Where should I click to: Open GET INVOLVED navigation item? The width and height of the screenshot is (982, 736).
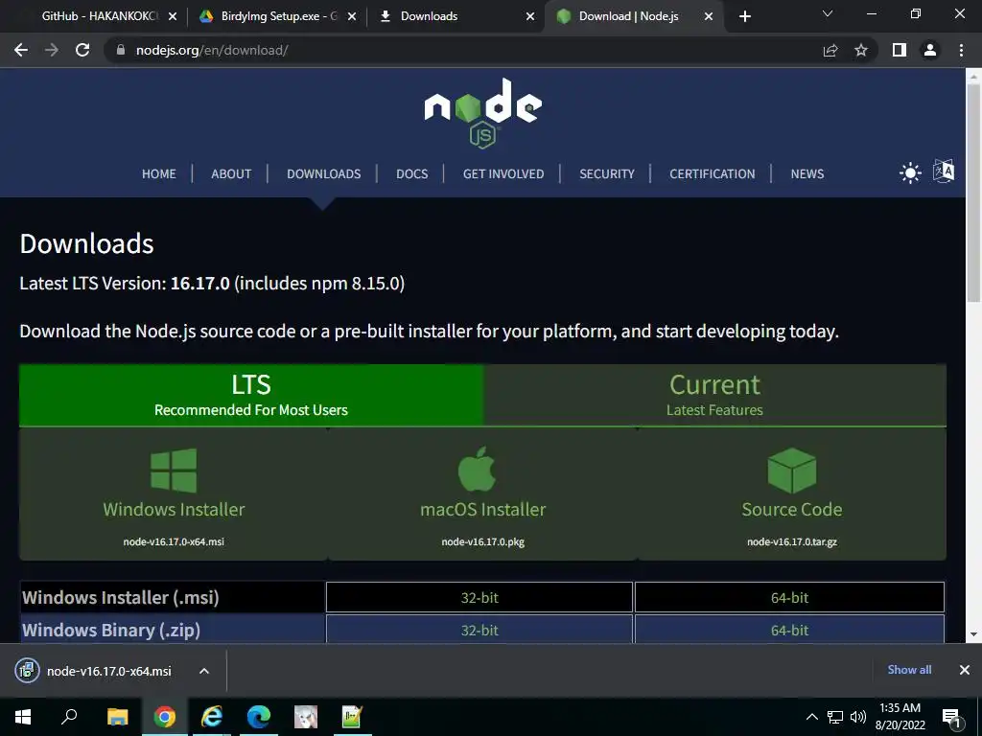[503, 174]
